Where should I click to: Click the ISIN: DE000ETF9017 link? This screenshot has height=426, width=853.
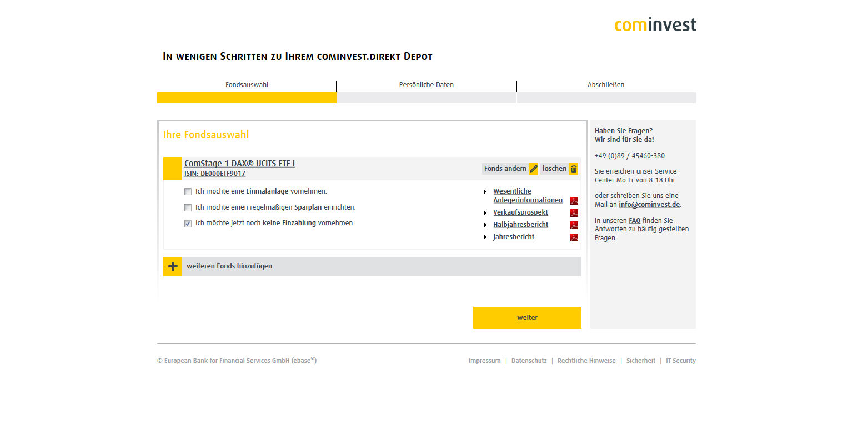pos(215,174)
